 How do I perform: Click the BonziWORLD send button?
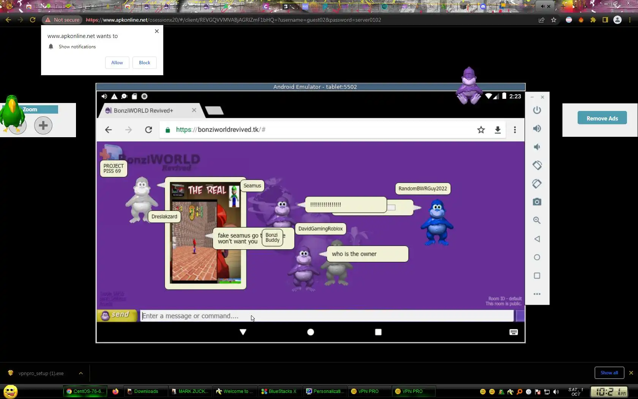click(117, 315)
